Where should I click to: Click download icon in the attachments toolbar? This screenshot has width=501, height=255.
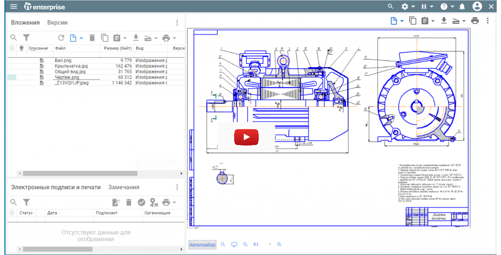[x=136, y=37]
